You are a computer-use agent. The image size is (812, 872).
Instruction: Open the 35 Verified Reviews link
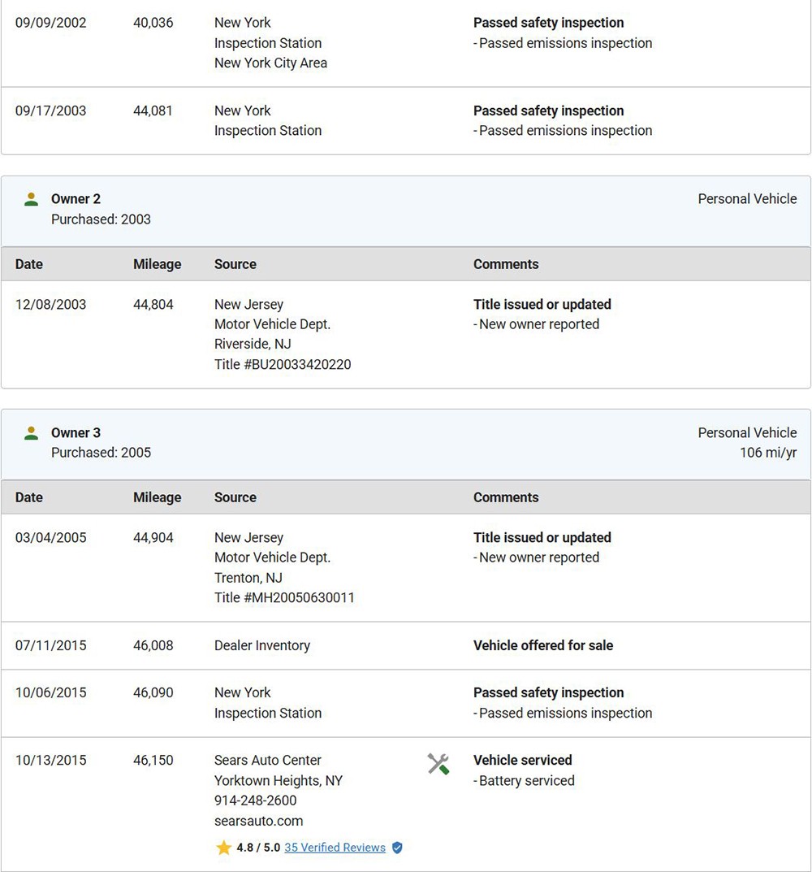coord(335,848)
